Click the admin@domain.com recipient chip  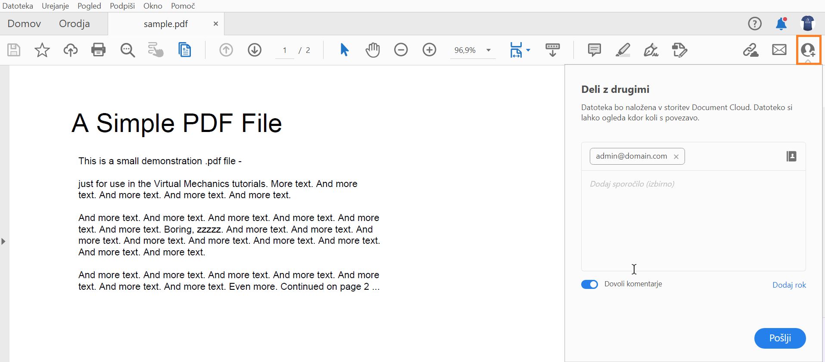coord(637,156)
